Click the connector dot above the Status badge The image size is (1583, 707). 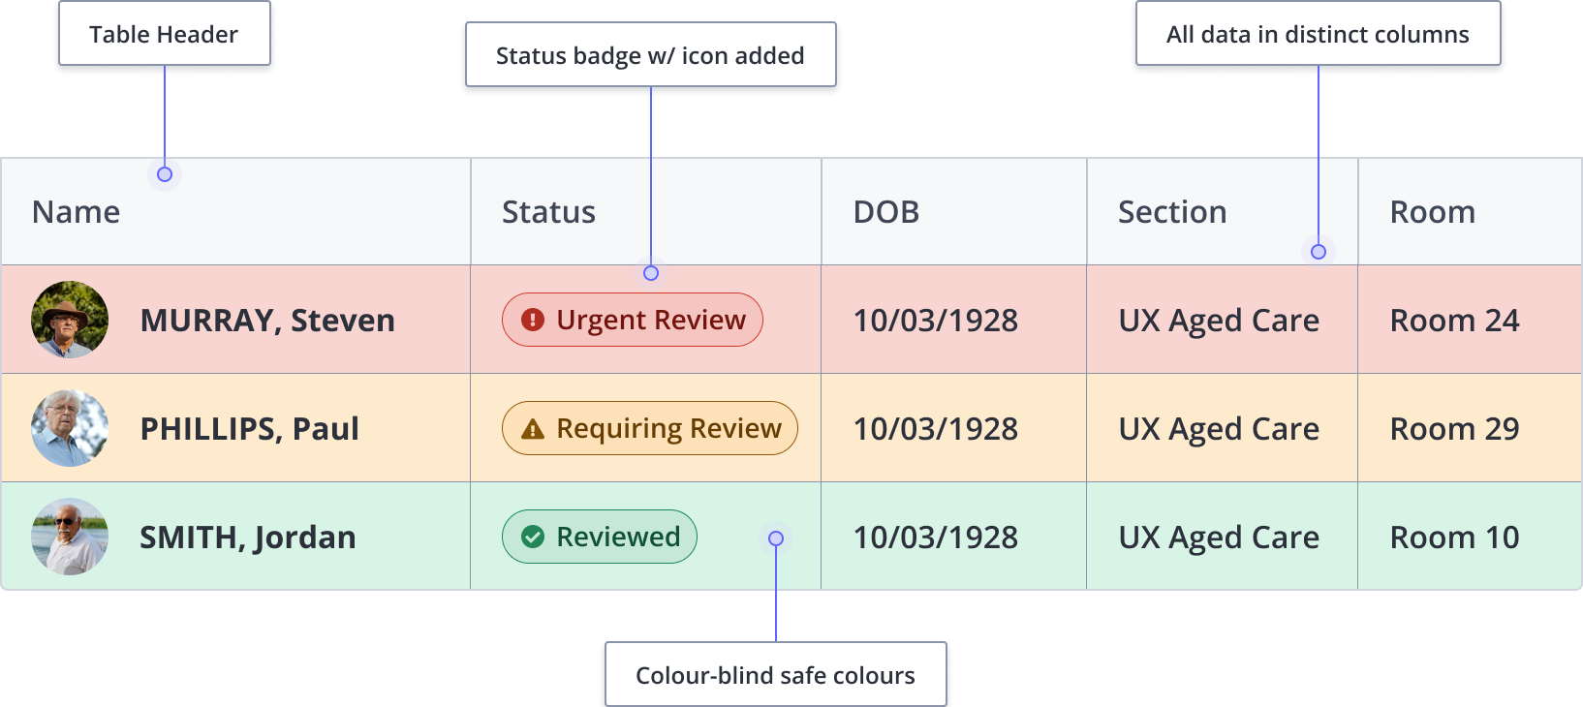point(650,273)
